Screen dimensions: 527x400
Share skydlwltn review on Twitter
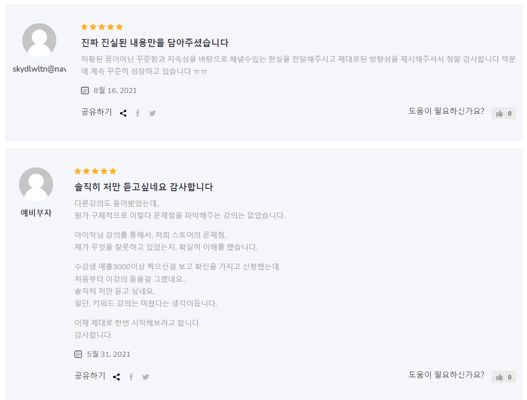tap(152, 113)
